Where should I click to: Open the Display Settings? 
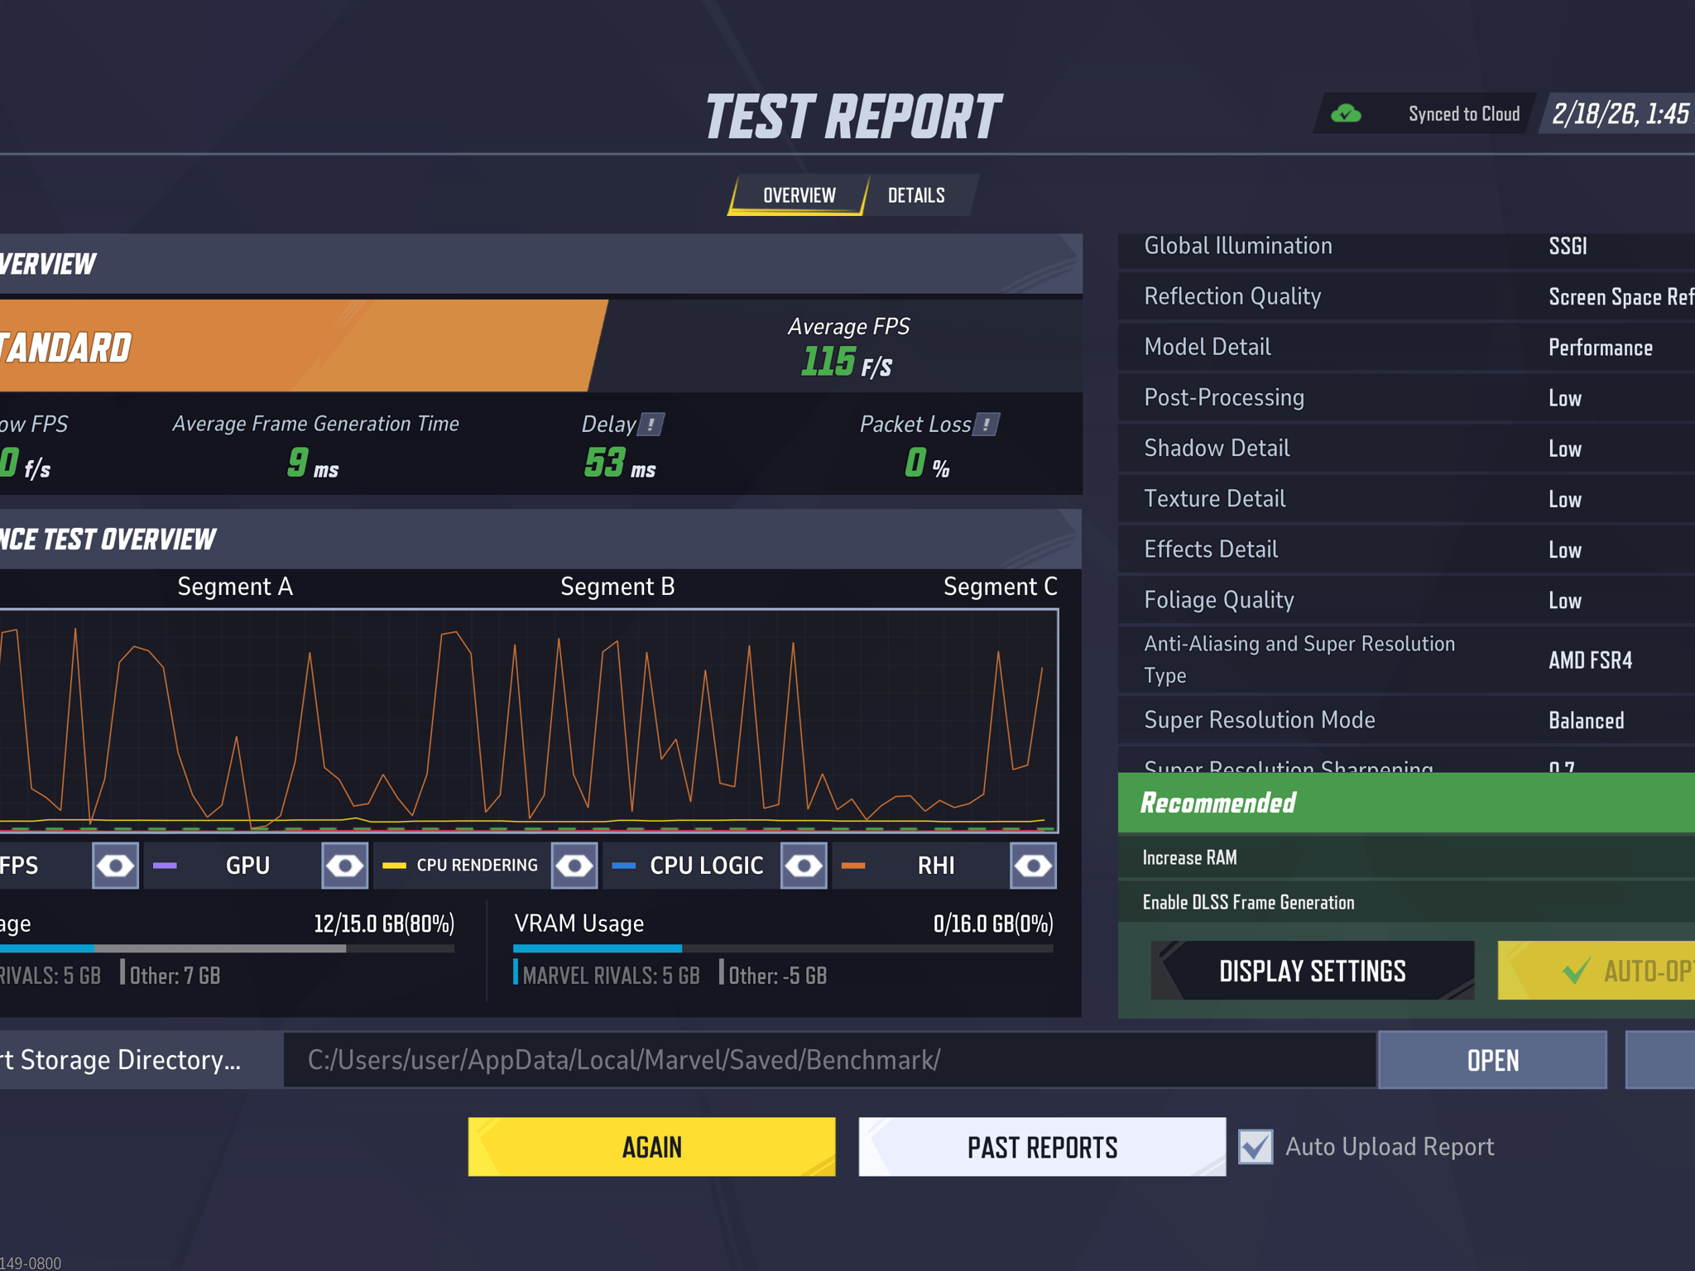(1313, 971)
